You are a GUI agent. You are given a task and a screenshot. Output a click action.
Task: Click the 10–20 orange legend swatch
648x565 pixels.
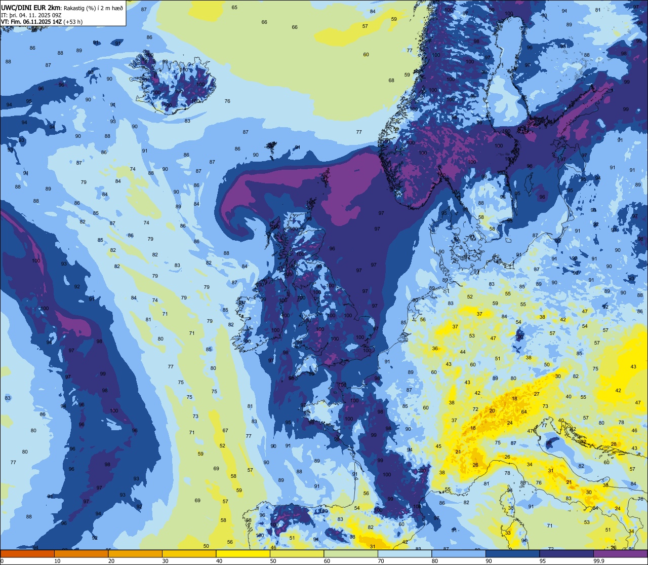pos(81,553)
